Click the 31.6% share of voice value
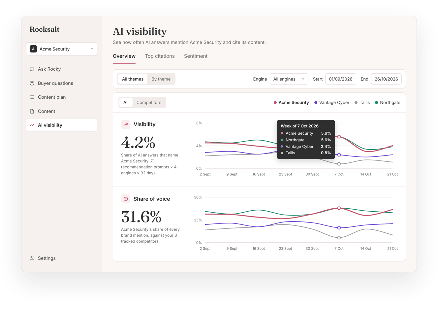 click(x=141, y=217)
